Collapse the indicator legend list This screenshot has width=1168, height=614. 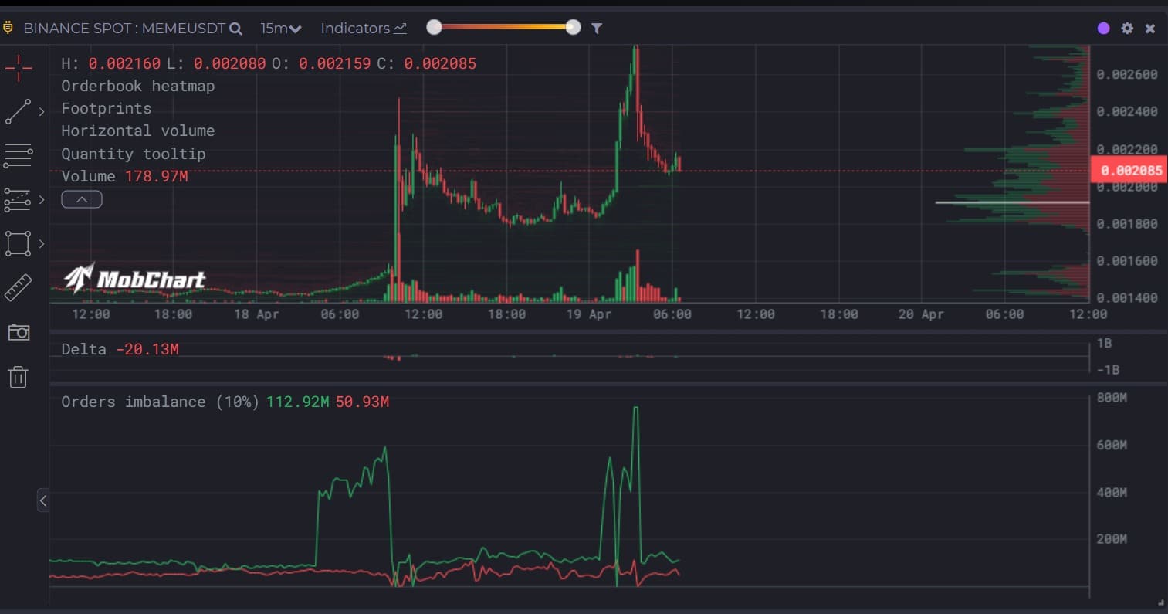[x=82, y=200]
